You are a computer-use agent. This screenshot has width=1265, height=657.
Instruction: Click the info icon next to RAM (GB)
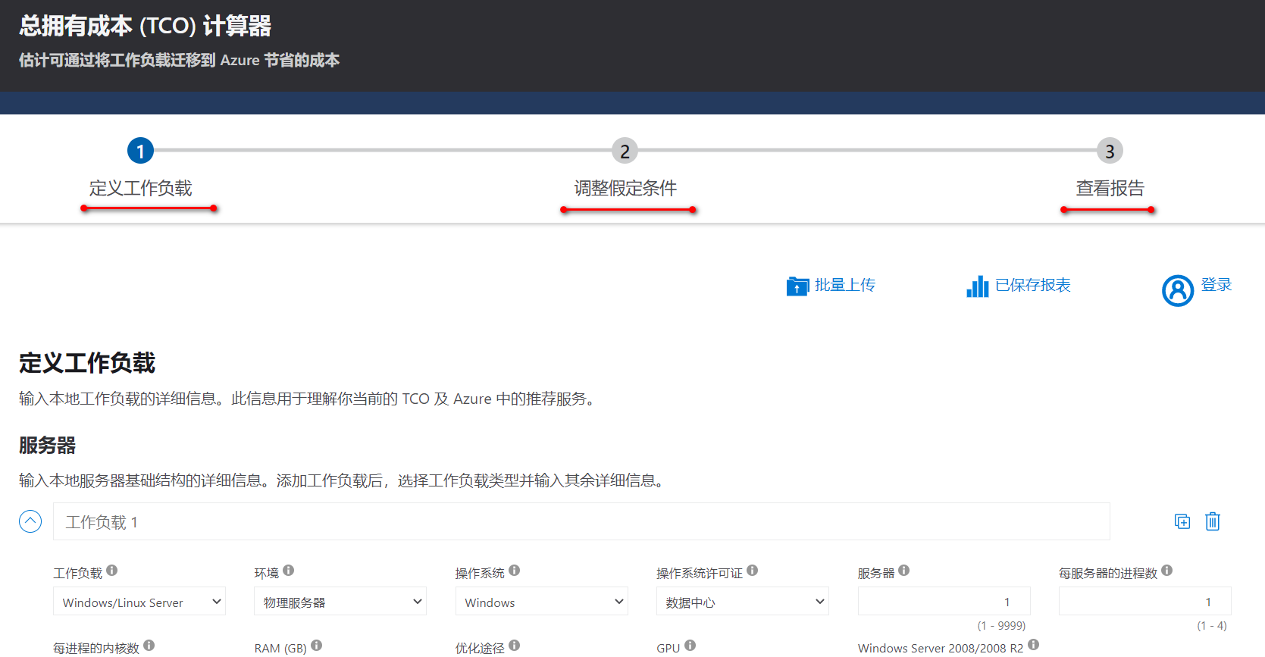(317, 646)
